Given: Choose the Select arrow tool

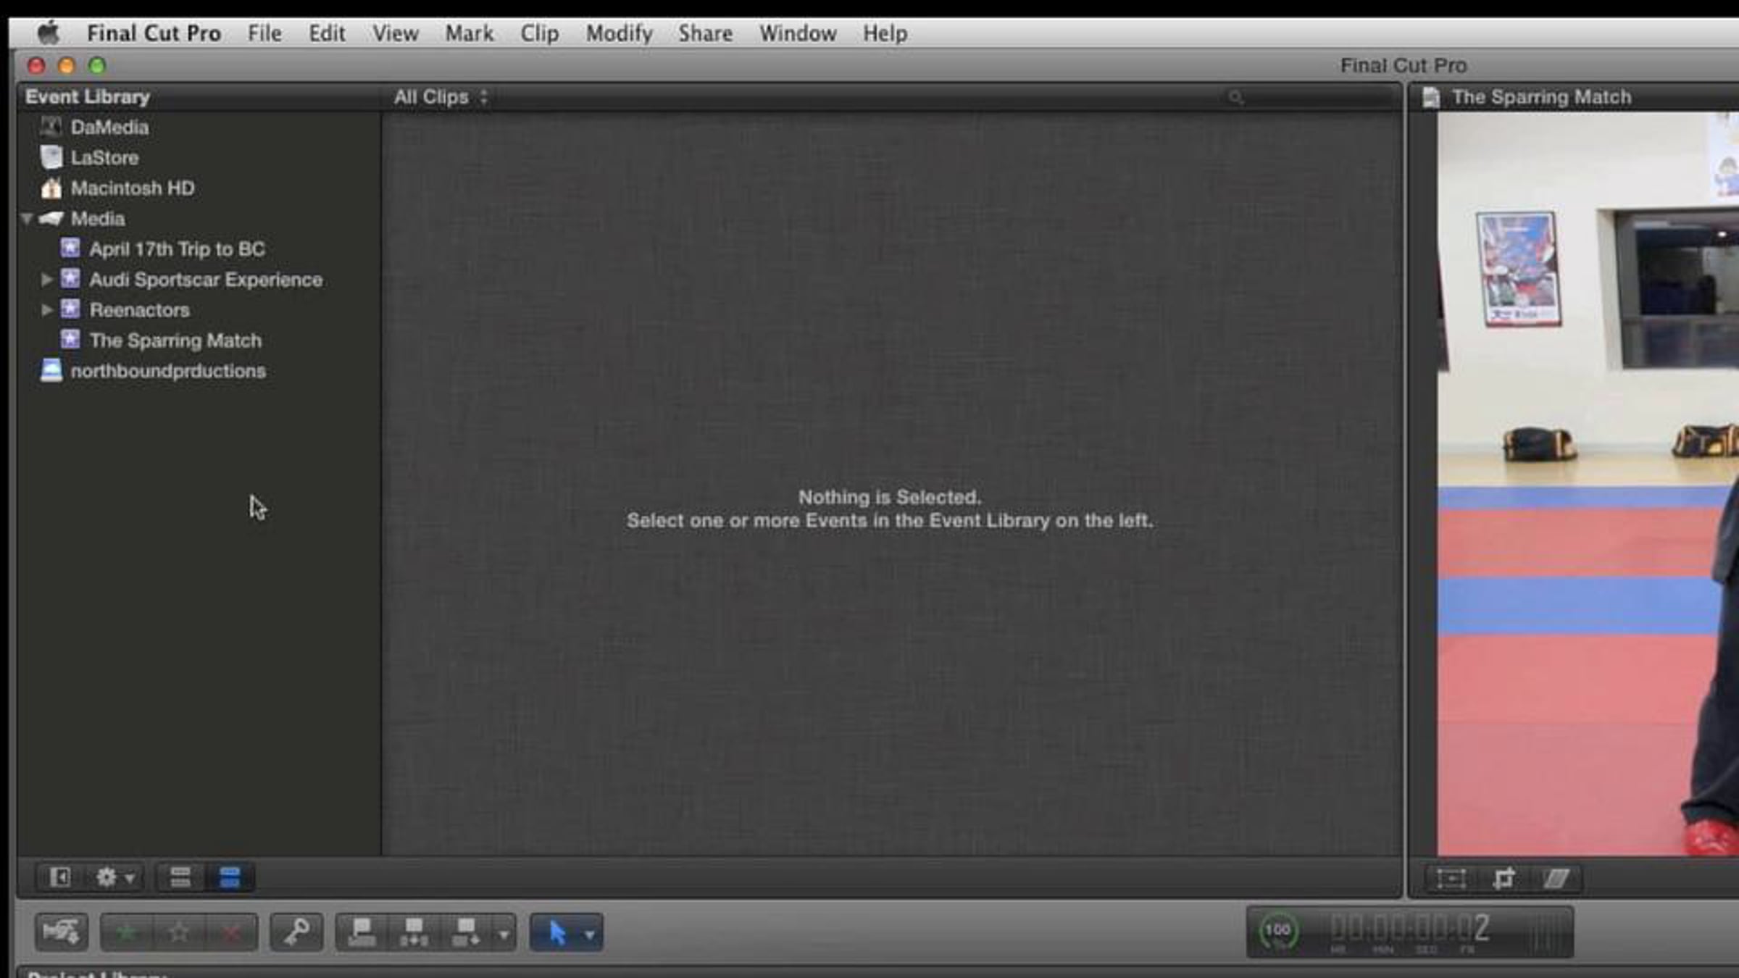Looking at the screenshot, I should tap(556, 932).
